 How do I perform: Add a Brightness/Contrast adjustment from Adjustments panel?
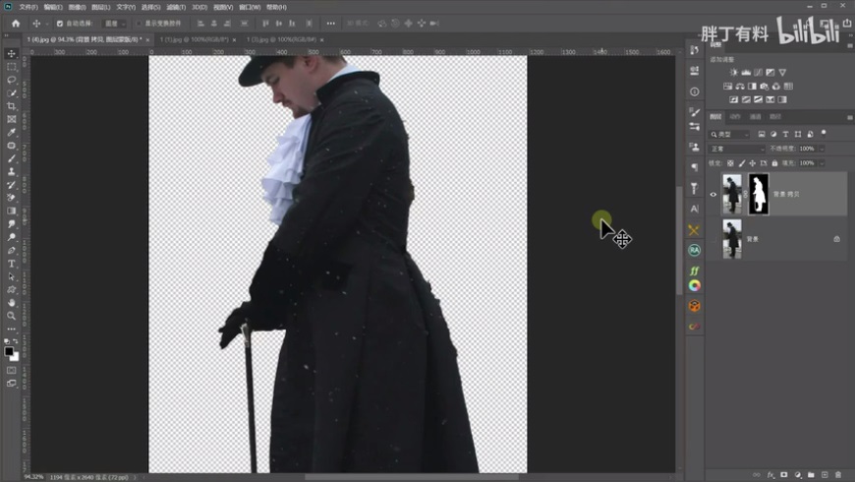(x=734, y=73)
